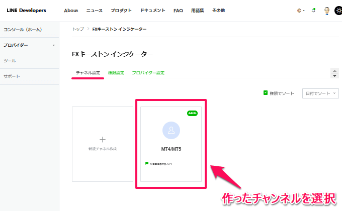This screenshot has width=342, height=211.
Task: Click the トップ breadcrumb link
Action: (78, 29)
